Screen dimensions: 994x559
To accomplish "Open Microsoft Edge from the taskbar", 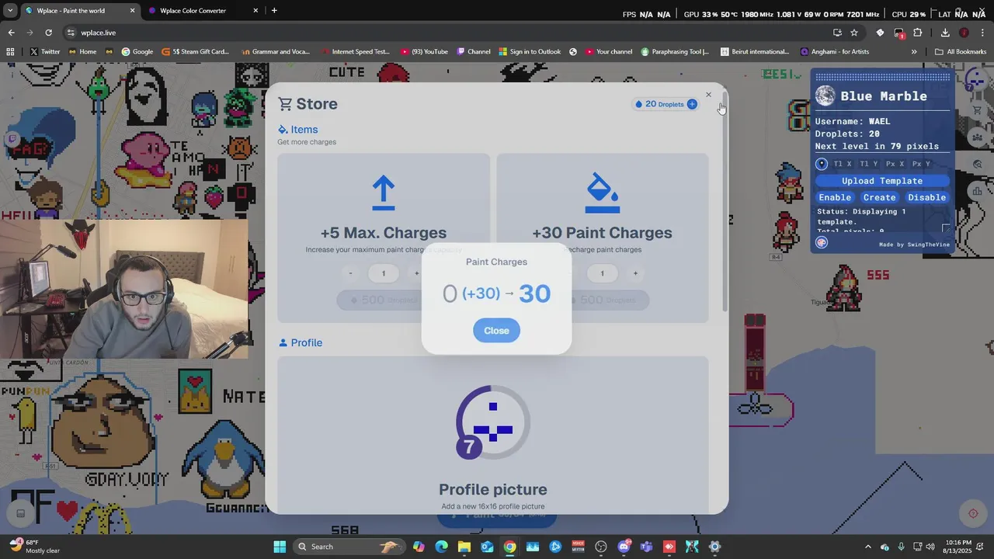I will click(x=441, y=547).
